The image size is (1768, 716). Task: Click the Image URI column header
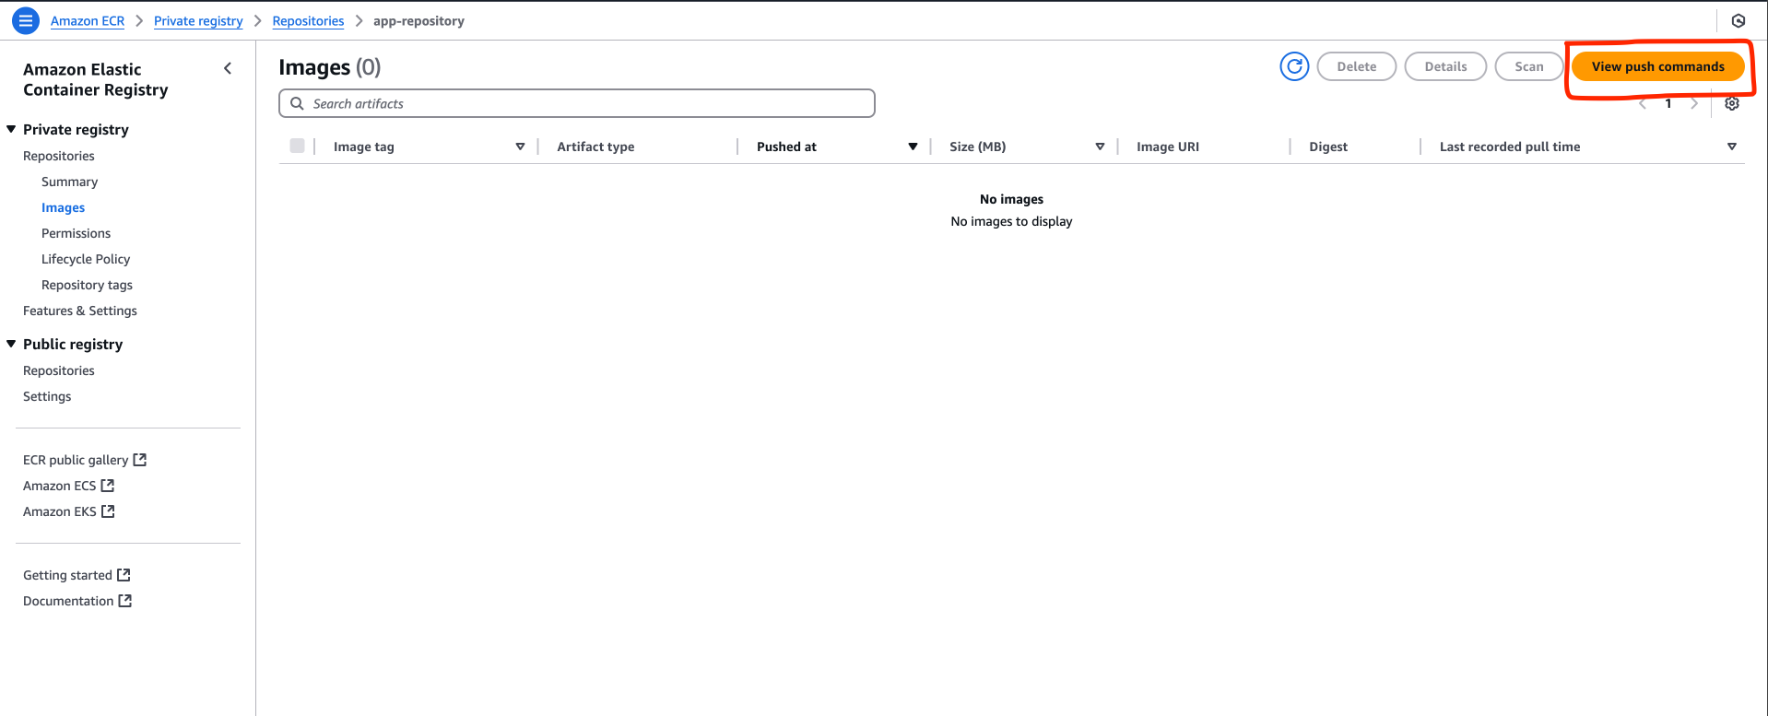pos(1168,147)
